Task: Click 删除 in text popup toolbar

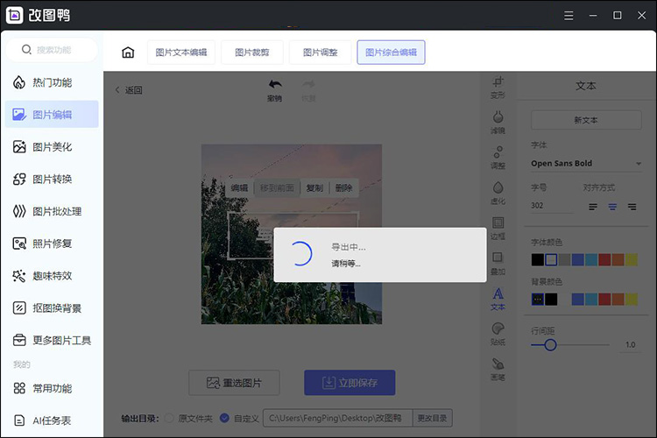Action: 344,187
